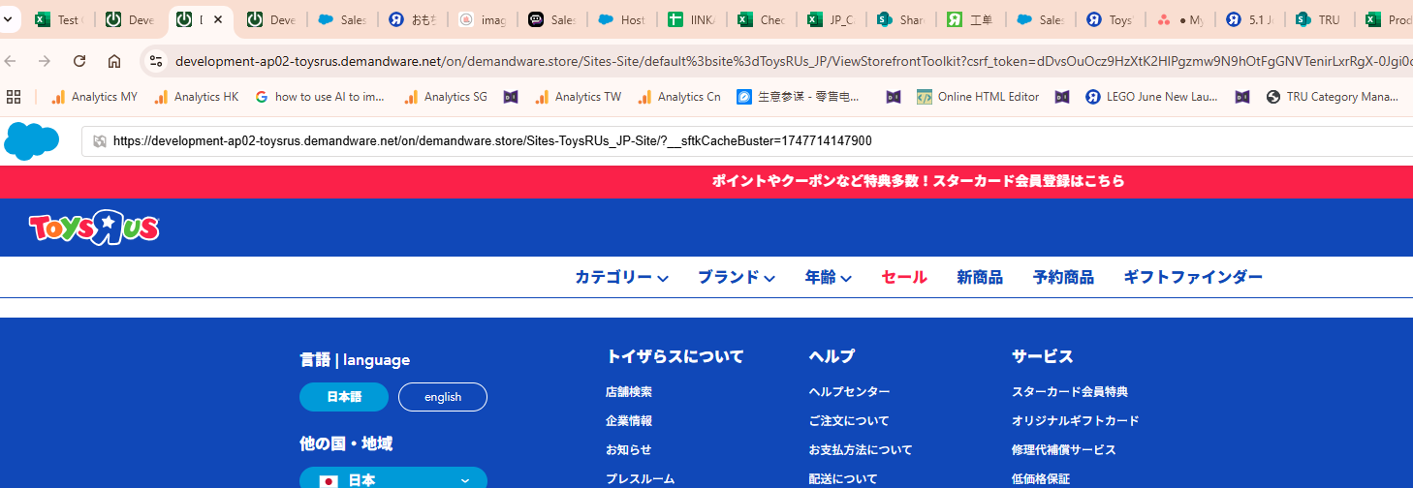Switch to the Excel 'Test' tab
The image size is (1413, 488).
(58, 19)
